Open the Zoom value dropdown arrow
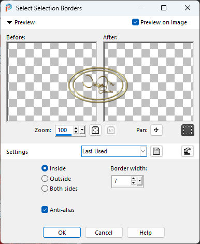The height and width of the screenshot is (244, 200). coord(82,130)
